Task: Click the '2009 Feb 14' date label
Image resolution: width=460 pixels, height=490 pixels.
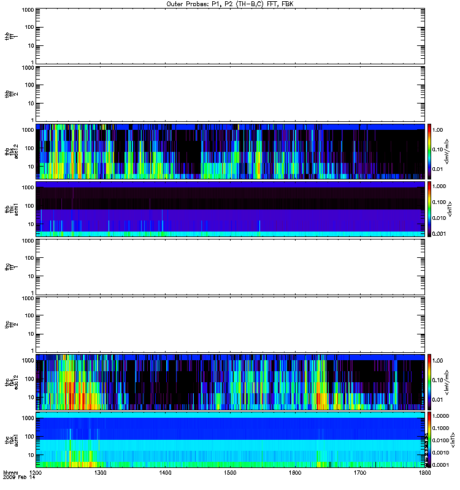Action: 19,477
